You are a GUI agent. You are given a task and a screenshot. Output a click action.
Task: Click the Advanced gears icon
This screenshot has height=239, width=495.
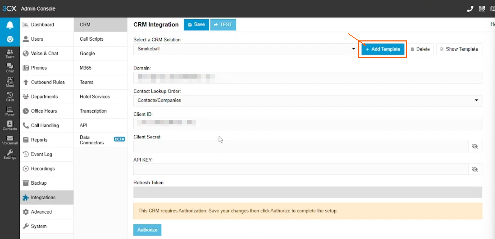click(26, 212)
